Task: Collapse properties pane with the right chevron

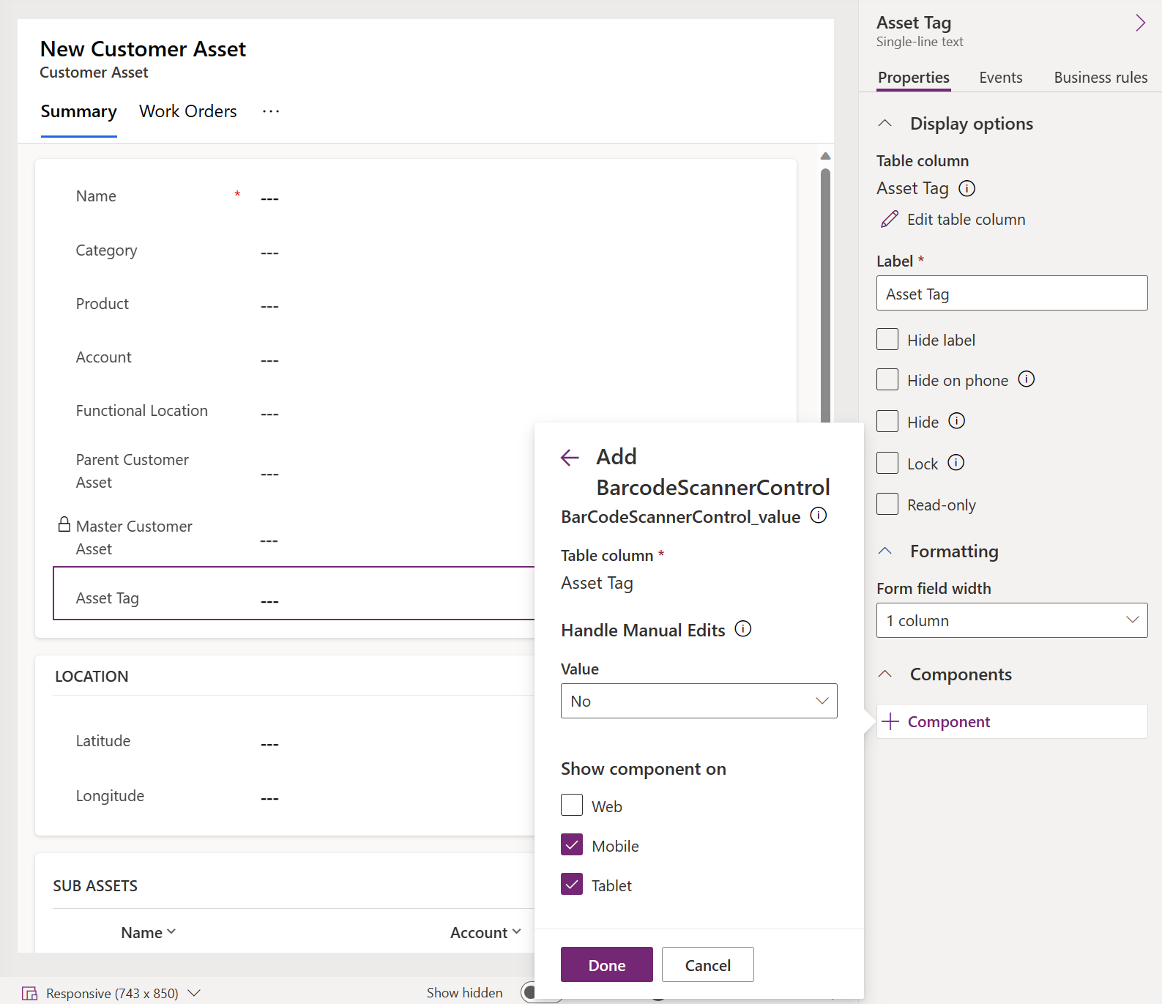Action: 1140,23
